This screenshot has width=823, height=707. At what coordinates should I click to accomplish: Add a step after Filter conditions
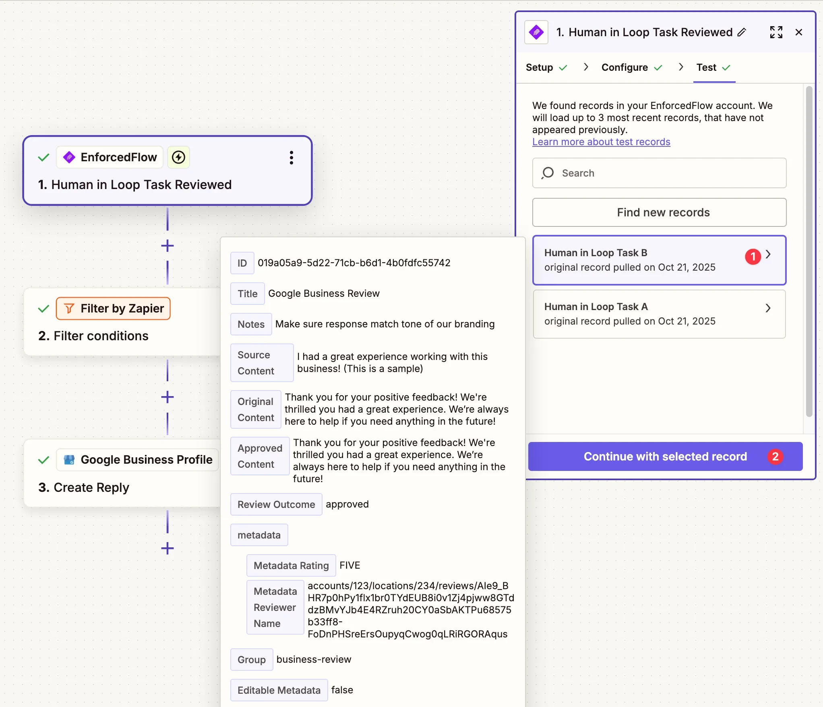[x=167, y=397]
